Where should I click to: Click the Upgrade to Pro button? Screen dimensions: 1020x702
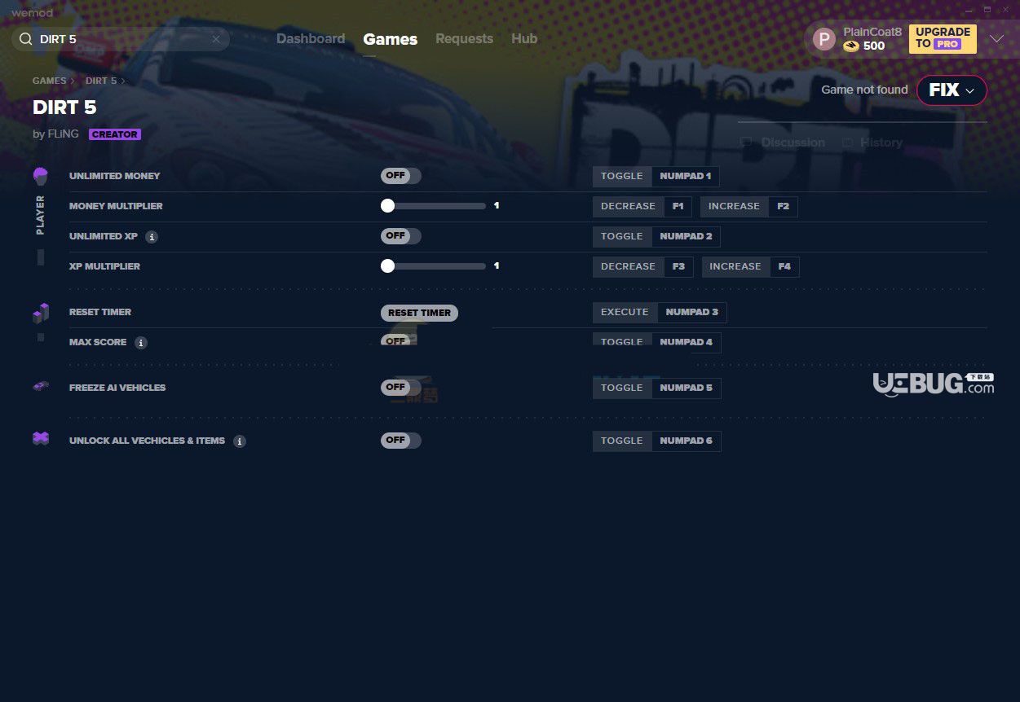pyautogui.click(x=943, y=38)
